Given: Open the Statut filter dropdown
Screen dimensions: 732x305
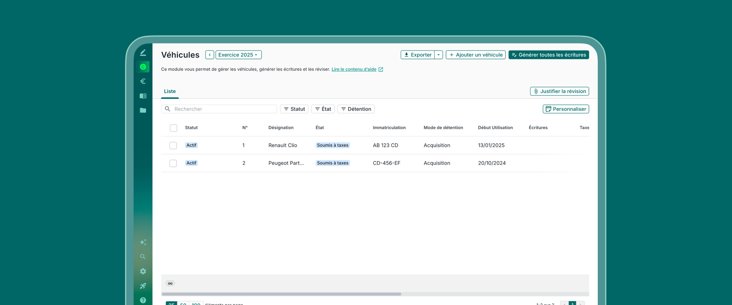Looking at the screenshot, I should click(294, 109).
